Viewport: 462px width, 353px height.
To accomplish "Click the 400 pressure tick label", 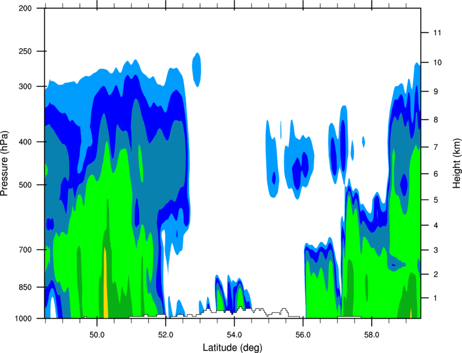I will pyautogui.click(x=25, y=142).
